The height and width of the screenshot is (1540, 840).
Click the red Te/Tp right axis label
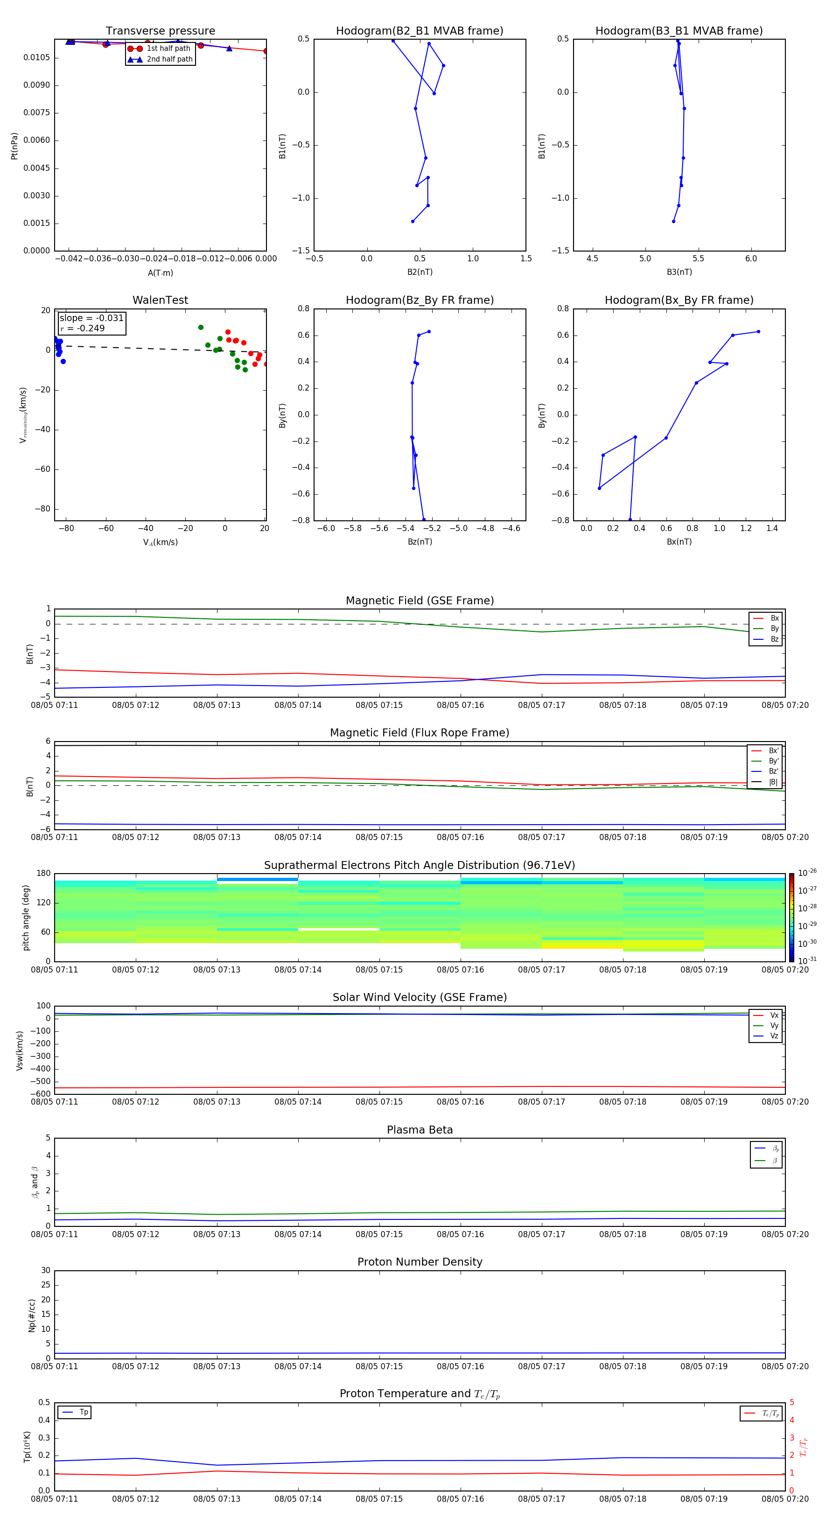coord(804,1447)
